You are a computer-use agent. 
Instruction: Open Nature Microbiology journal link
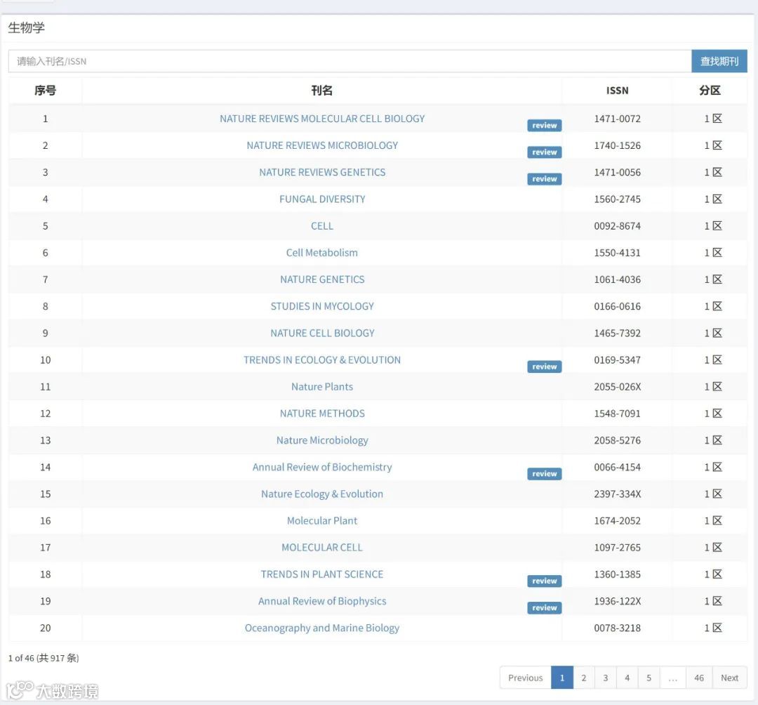click(322, 440)
